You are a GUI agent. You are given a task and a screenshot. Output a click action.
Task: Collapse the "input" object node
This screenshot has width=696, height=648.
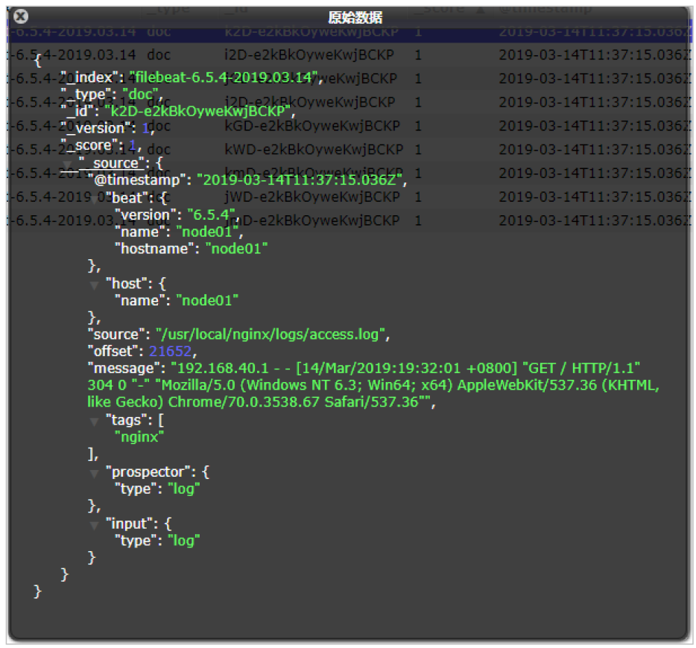click(x=94, y=526)
